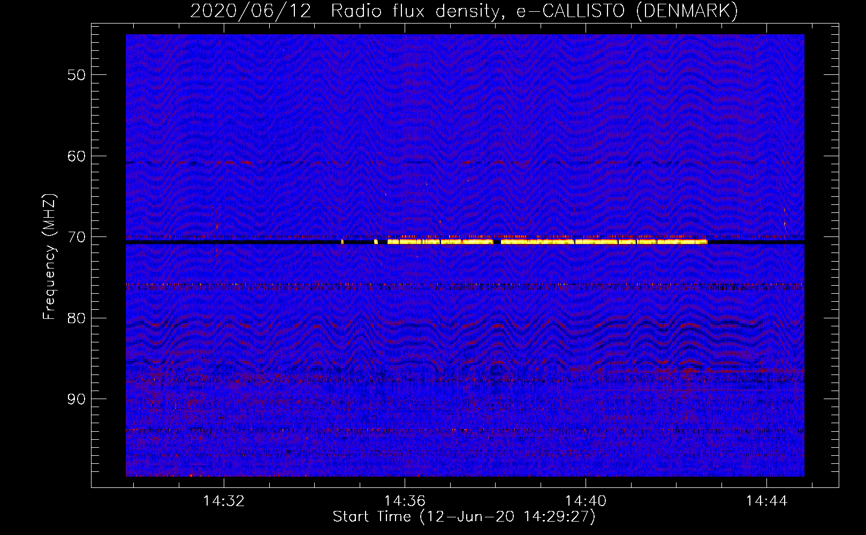The image size is (866, 535).
Task: Click the 90 MHz frequency tick label
Action: (x=77, y=400)
